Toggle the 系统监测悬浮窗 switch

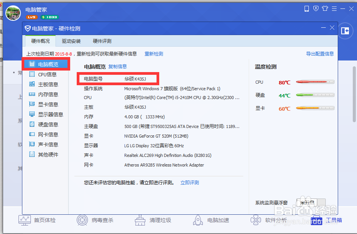pyautogui.click(x=311, y=202)
